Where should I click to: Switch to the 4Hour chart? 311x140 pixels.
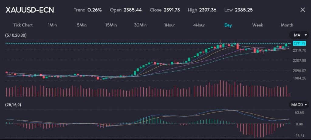[x=199, y=25]
